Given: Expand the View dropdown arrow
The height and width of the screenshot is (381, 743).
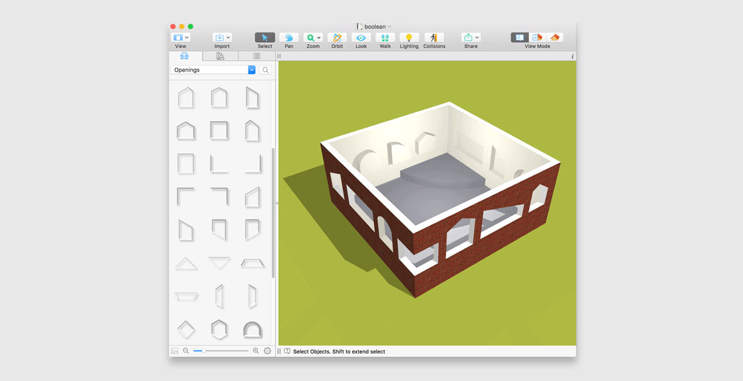Looking at the screenshot, I should coord(187,38).
